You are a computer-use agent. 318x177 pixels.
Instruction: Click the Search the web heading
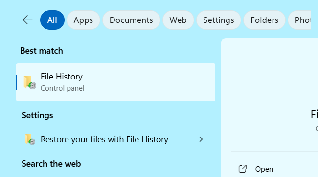click(51, 164)
